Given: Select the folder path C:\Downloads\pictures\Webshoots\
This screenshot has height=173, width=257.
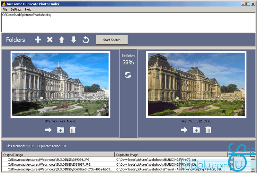Looking at the screenshot, I should (27, 15).
